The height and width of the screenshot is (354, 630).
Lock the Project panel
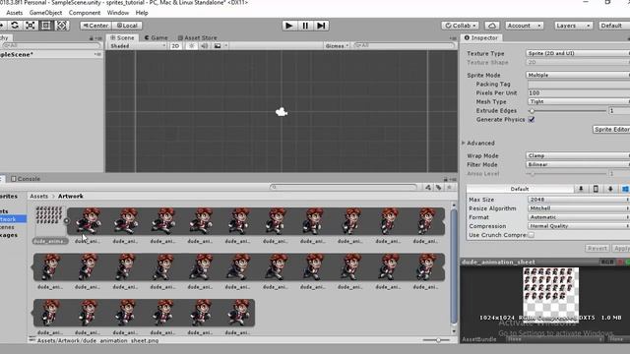(446, 179)
